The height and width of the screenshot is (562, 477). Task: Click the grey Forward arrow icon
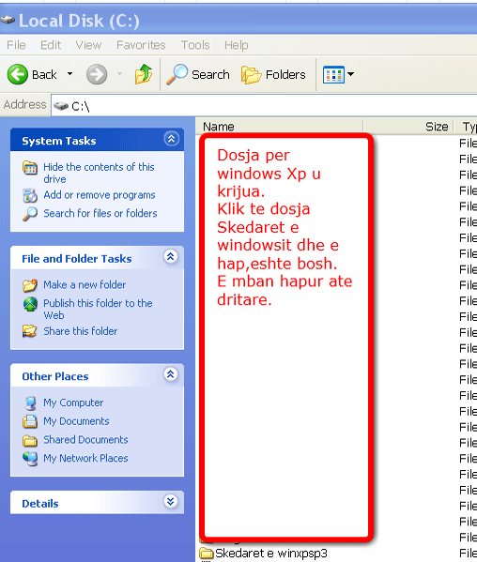coord(97,74)
